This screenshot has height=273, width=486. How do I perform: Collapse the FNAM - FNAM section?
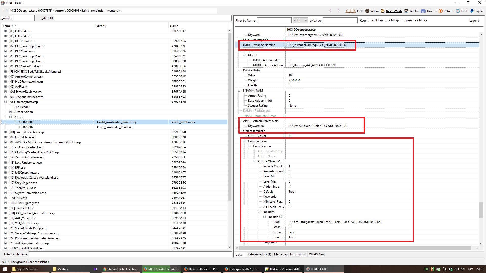coord(239,90)
